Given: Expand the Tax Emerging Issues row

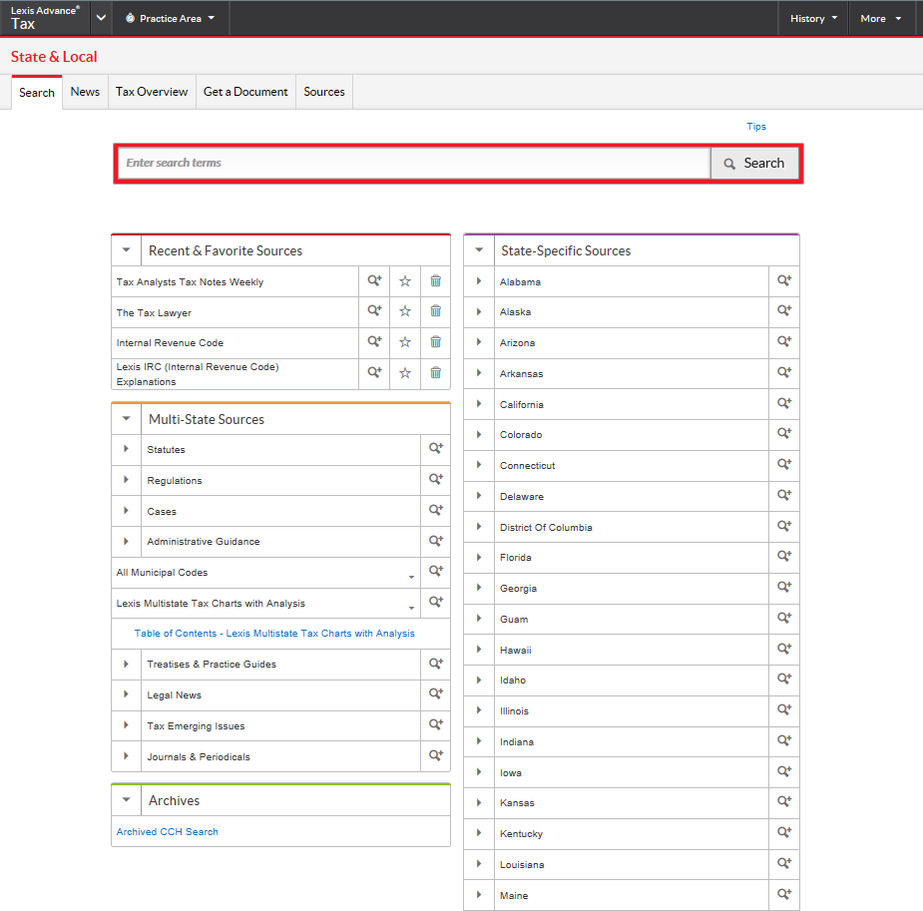Looking at the screenshot, I should [x=126, y=725].
